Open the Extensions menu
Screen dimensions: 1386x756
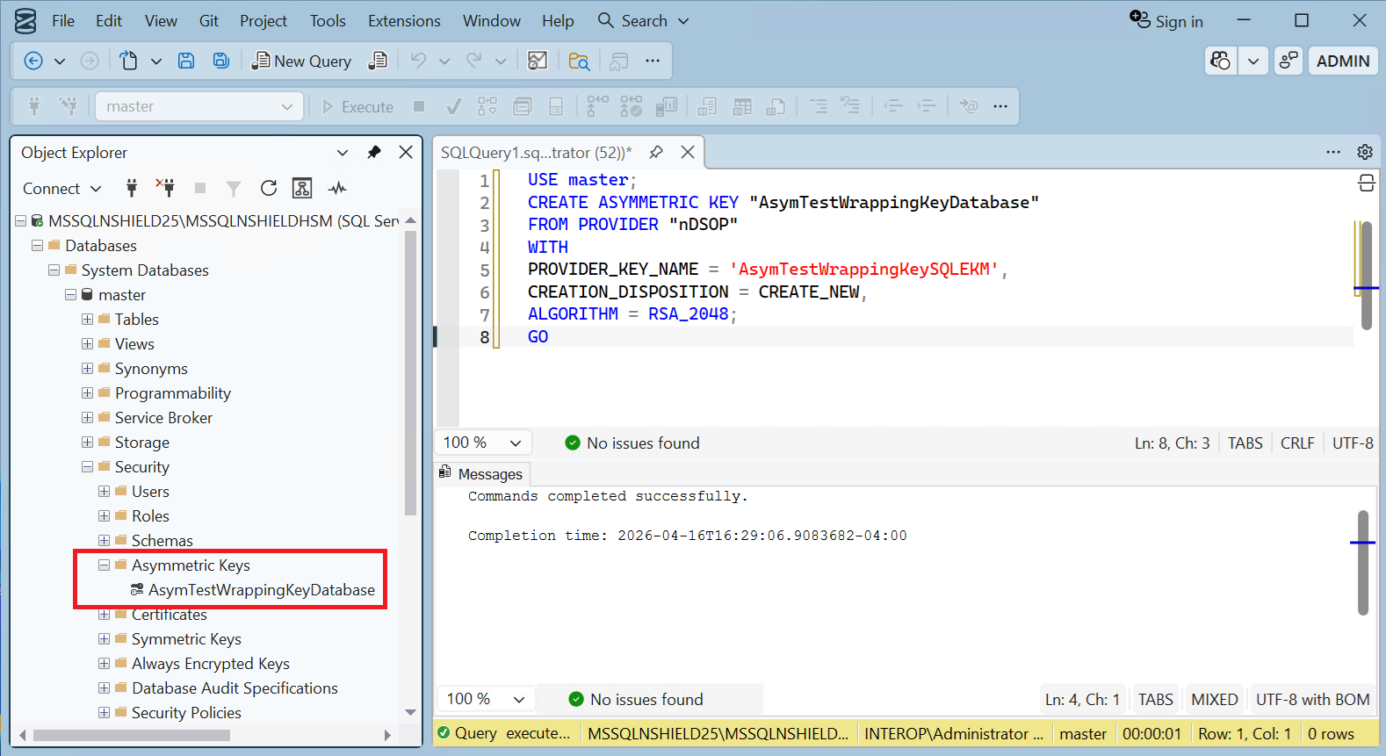pos(404,20)
